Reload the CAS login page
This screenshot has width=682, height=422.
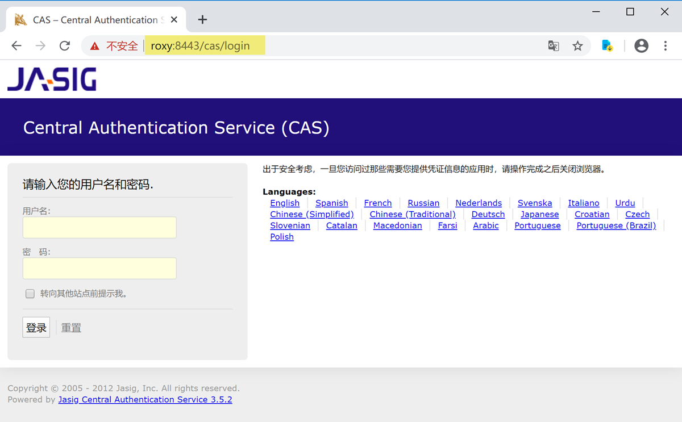coord(65,46)
